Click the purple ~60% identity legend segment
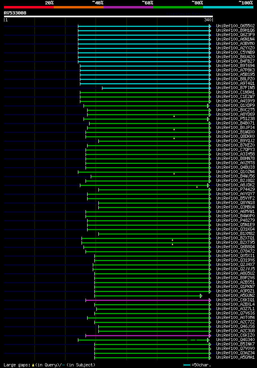Viewport: 257px width, 368px height. click(x=128, y=7)
